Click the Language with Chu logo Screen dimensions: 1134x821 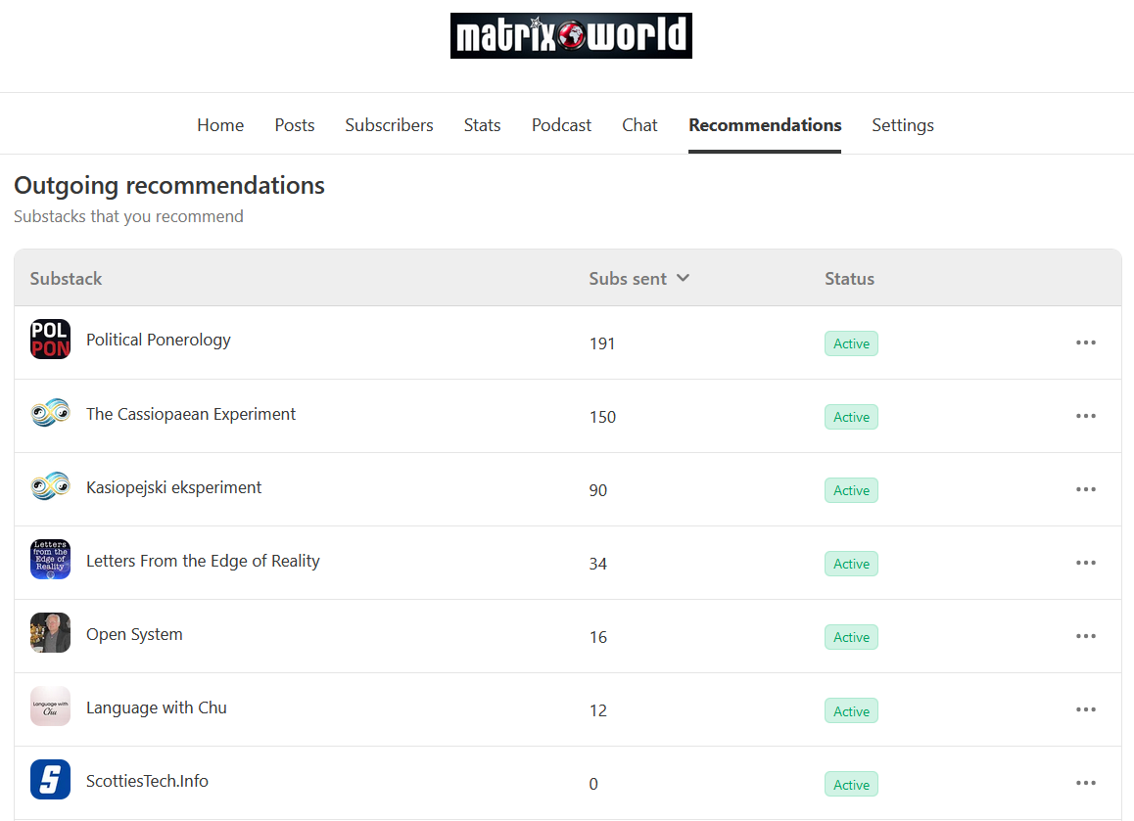[50, 707]
